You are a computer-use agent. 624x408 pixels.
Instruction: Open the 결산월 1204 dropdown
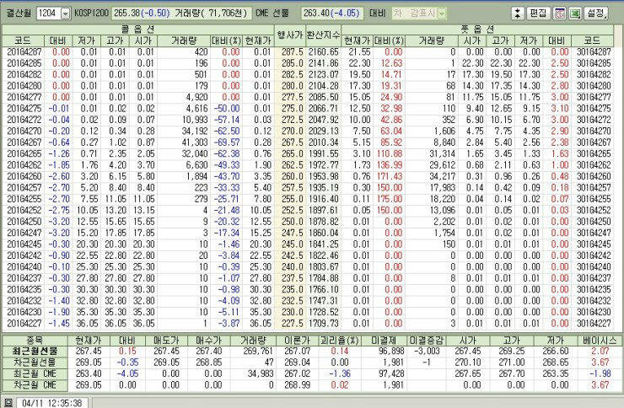click(66, 13)
